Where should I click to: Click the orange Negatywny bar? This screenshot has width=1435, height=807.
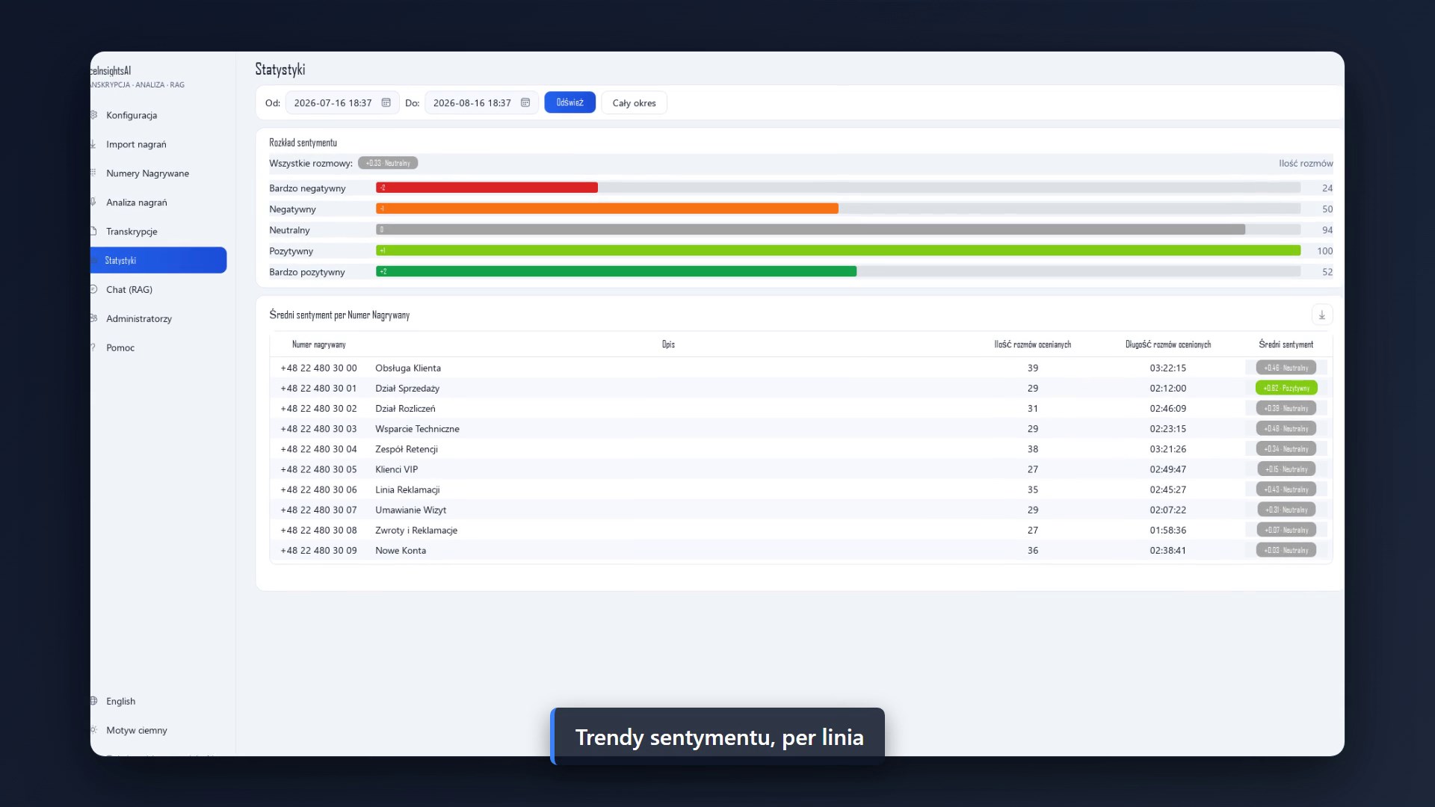pos(607,208)
